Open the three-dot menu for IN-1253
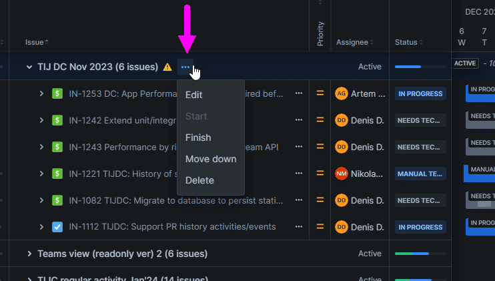The image size is (495, 281). click(299, 93)
